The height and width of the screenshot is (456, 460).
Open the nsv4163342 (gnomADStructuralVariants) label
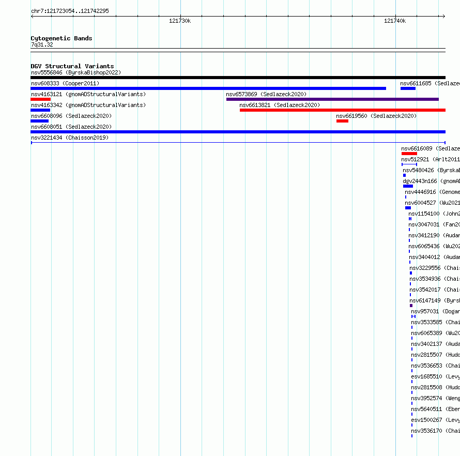[88, 105]
